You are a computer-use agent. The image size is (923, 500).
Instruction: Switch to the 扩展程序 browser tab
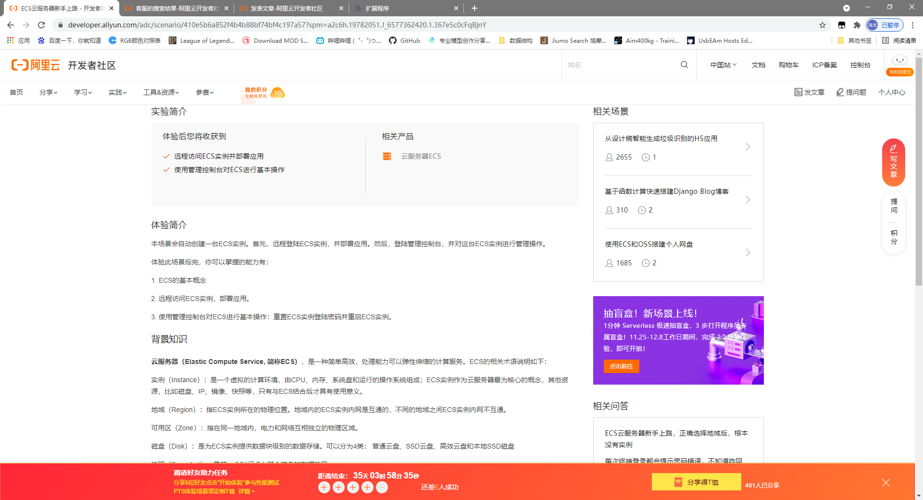(406, 8)
